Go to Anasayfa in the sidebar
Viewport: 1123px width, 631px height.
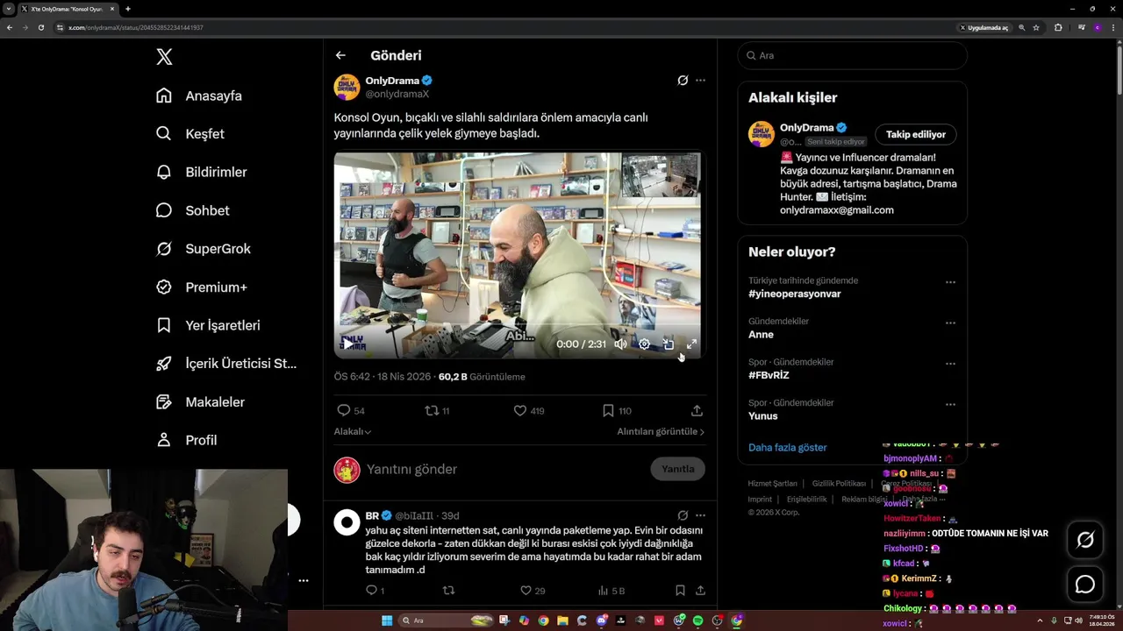coord(198,96)
